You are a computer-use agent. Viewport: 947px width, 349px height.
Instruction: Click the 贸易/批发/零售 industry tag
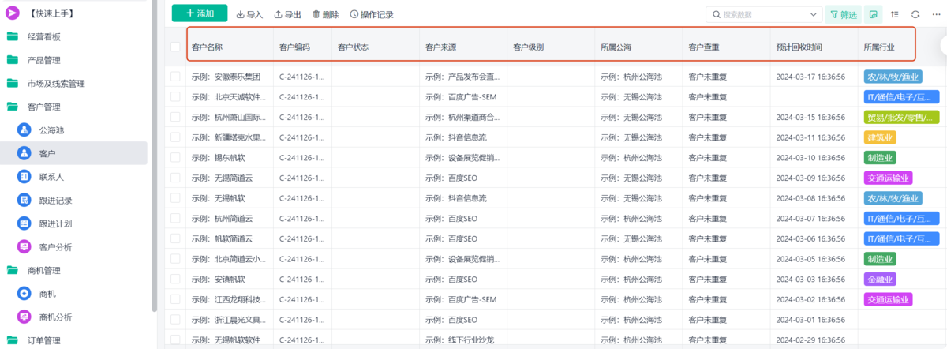902,117
